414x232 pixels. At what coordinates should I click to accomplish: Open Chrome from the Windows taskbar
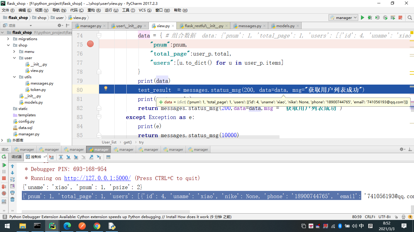(x=97, y=226)
